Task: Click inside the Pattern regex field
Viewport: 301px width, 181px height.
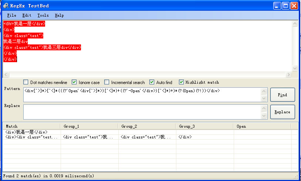Action: pos(142,95)
